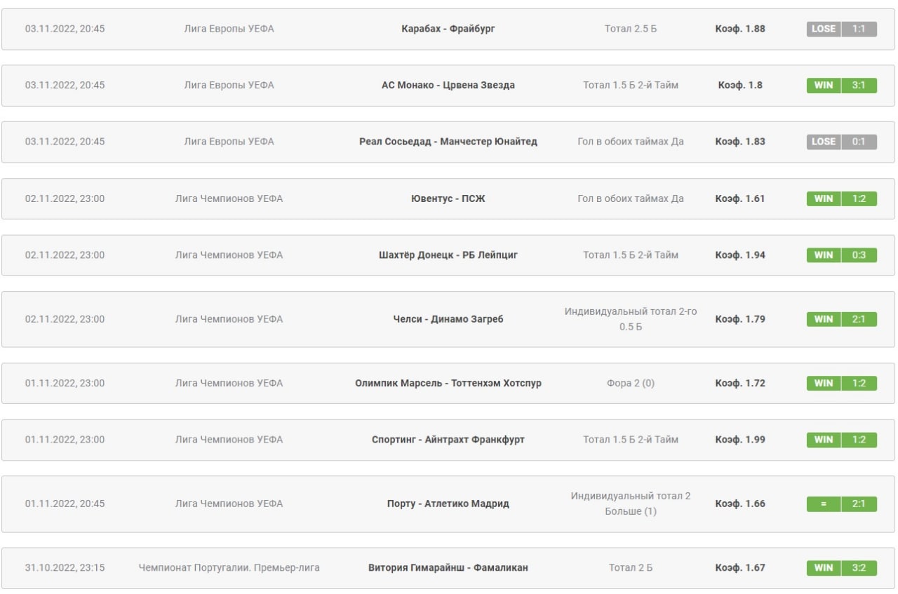Click the Порту - Атлетико Мадрид match title
This screenshot has width=898, height=594.
point(448,504)
